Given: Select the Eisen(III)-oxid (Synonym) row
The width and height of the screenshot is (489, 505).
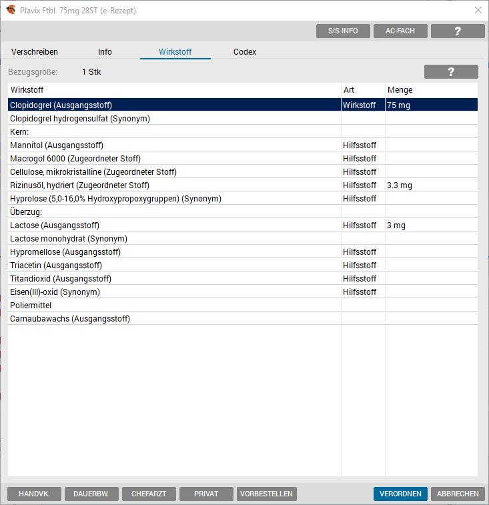Looking at the screenshot, I should point(243,292).
